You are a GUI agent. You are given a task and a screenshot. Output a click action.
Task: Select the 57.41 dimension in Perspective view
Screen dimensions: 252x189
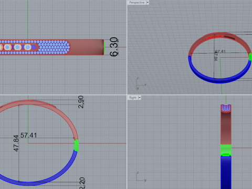220,51
